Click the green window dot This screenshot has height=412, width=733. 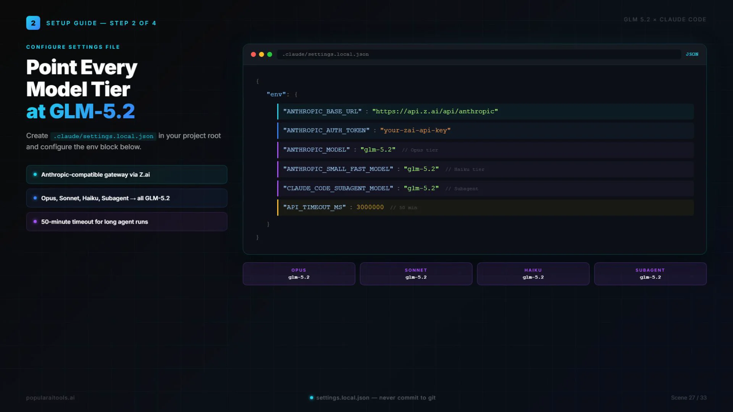point(270,55)
